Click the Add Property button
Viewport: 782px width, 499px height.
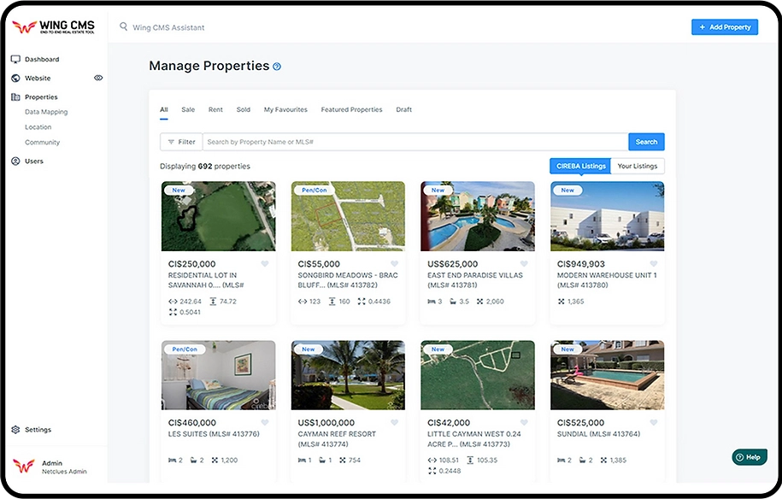point(725,26)
